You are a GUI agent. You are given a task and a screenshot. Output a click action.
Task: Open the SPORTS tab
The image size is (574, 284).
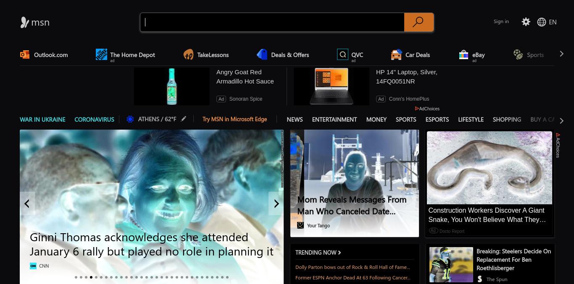406,120
